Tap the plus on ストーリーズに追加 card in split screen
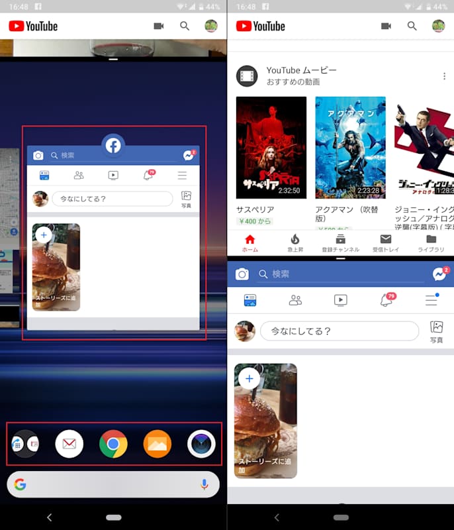This screenshot has height=530, width=454. pyautogui.click(x=249, y=378)
